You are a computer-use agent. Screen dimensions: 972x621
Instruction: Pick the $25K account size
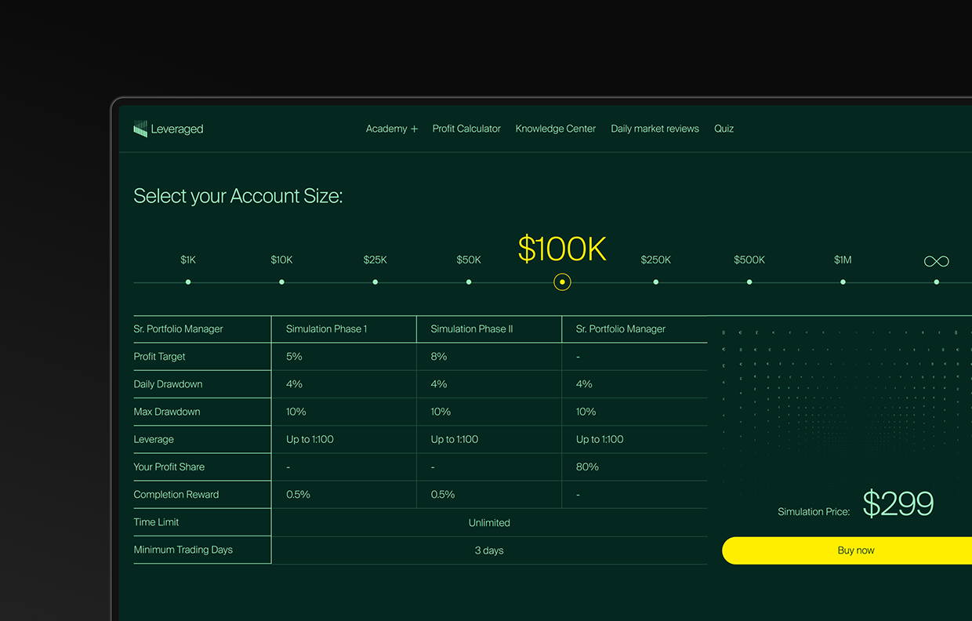pyautogui.click(x=375, y=281)
